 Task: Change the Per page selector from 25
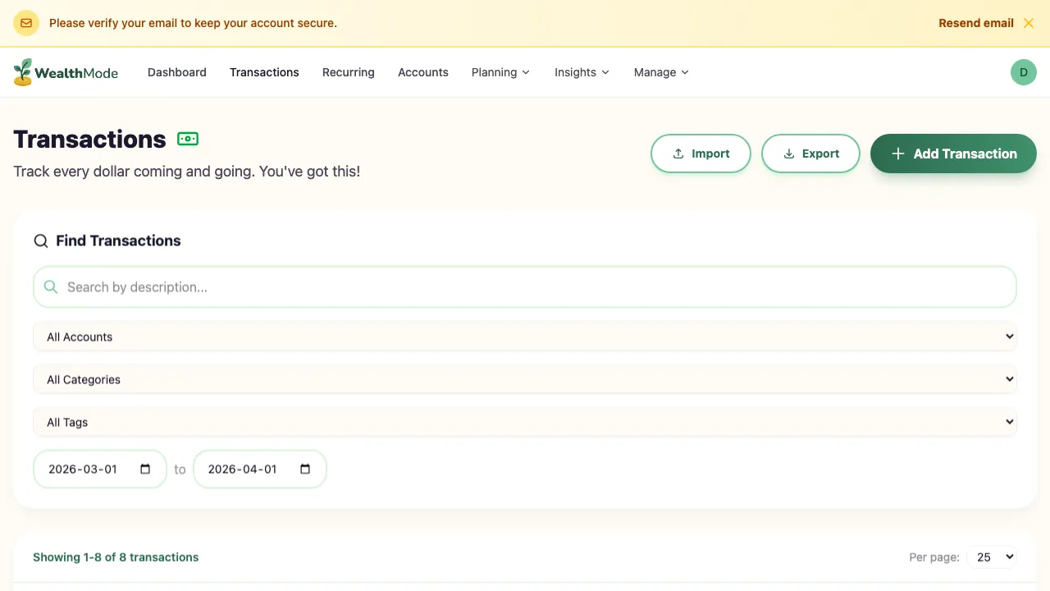tap(991, 557)
